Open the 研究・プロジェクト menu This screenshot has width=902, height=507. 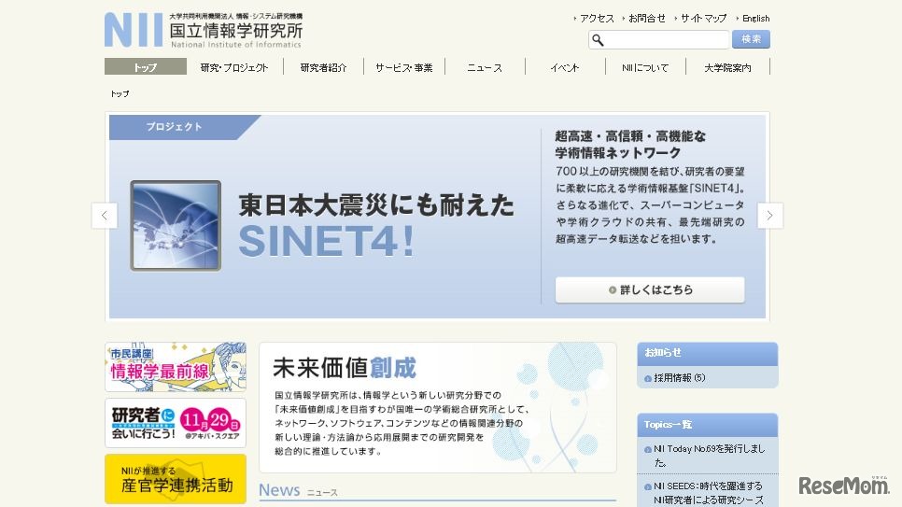click(234, 67)
